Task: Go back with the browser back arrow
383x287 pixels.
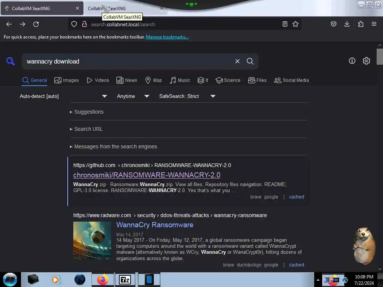Action: (x=9, y=24)
